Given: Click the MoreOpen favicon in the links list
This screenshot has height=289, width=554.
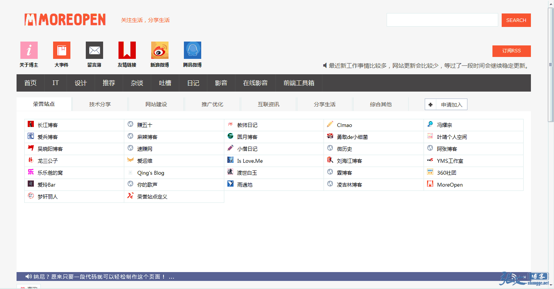Looking at the screenshot, I should (x=430, y=184).
